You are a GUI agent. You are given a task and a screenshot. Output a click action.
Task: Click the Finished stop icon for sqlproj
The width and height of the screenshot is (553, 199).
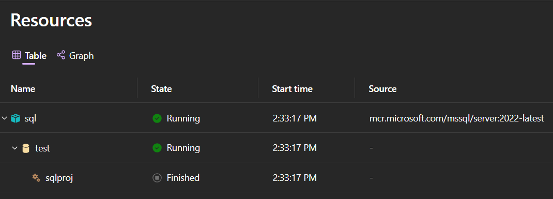157,177
